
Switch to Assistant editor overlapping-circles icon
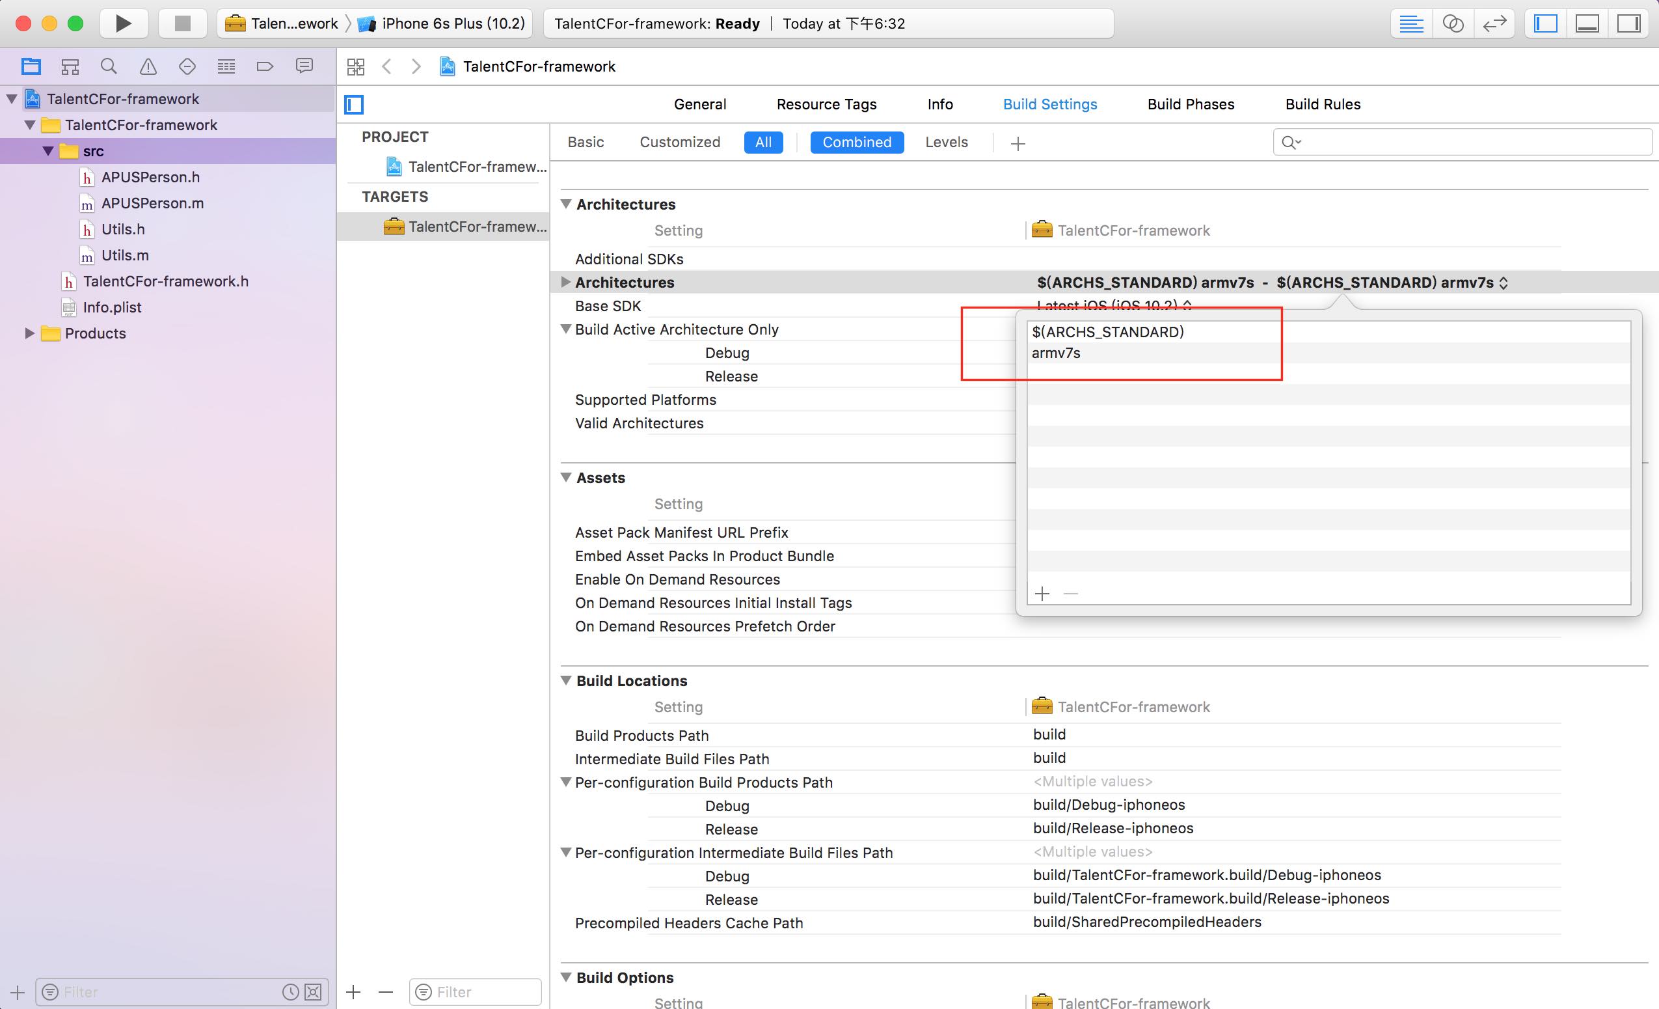(x=1453, y=23)
